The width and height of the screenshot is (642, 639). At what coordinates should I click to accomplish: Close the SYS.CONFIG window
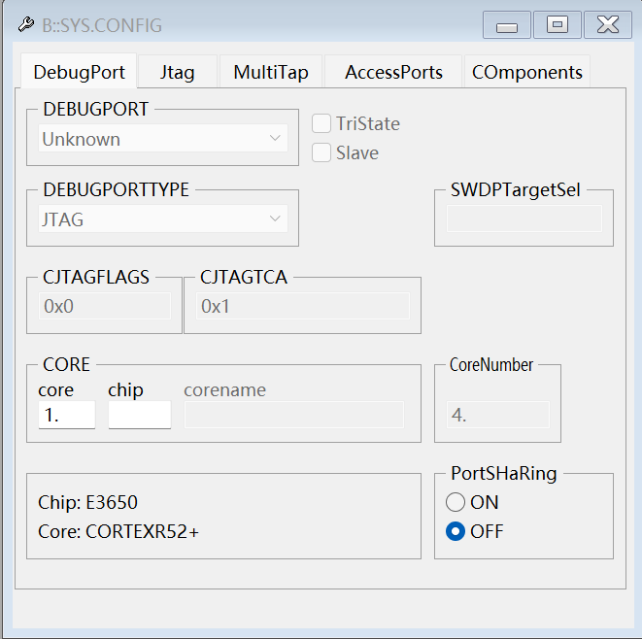[x=608, y=25]
